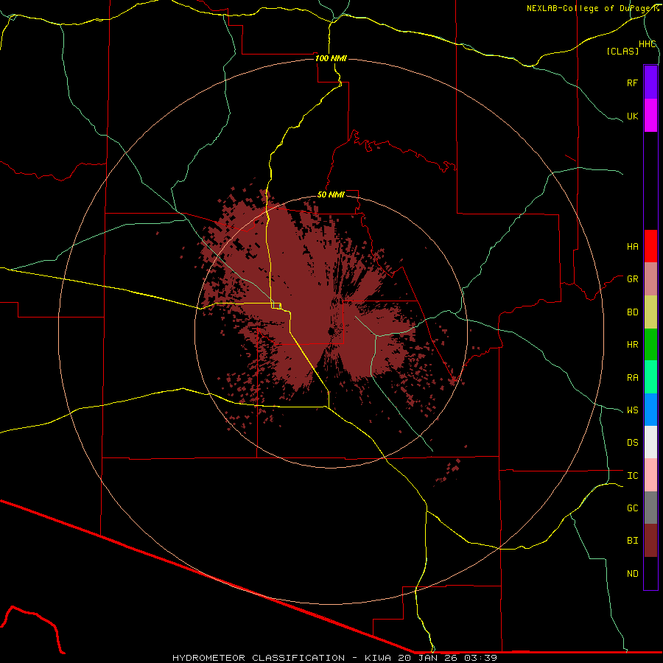Click the RF legend label
The image size is (663, 663).
pyautogui.click(x=632, y=83)
